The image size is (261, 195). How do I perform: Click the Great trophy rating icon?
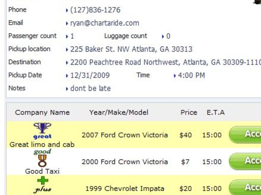click(42, 130)
